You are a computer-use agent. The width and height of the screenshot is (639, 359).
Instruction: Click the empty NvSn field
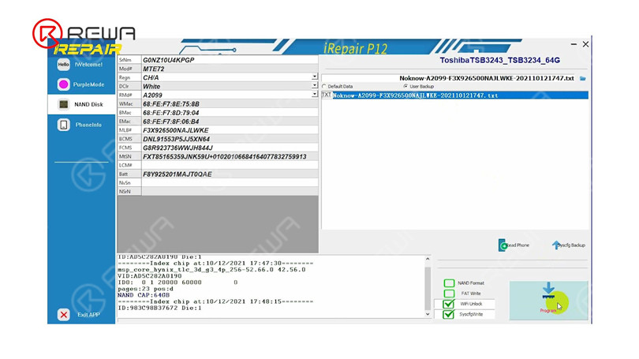click(x=230, y=183)
